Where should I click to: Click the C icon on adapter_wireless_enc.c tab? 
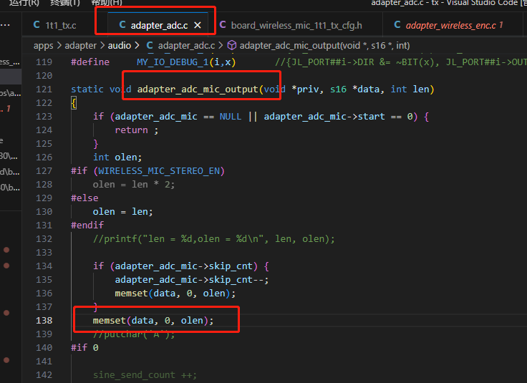397,25
